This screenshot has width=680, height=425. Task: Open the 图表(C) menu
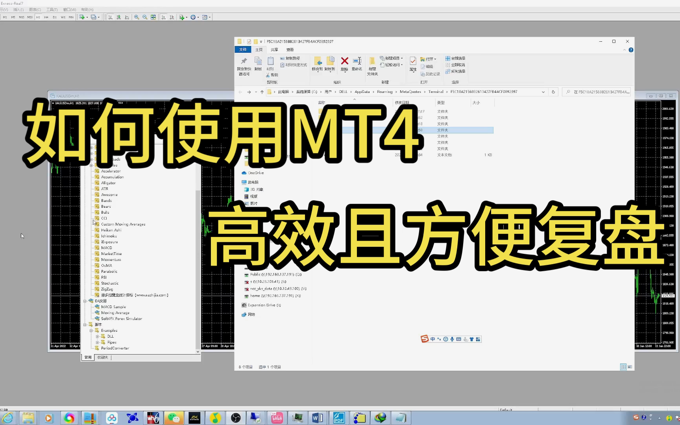tap(35, 10)
